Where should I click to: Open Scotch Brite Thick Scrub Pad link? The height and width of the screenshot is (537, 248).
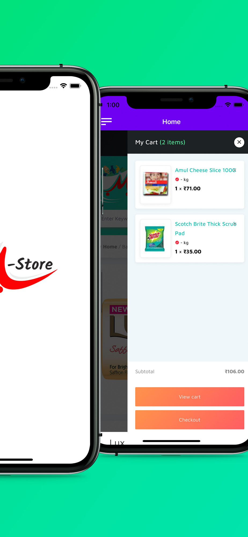tap(206, 228)
